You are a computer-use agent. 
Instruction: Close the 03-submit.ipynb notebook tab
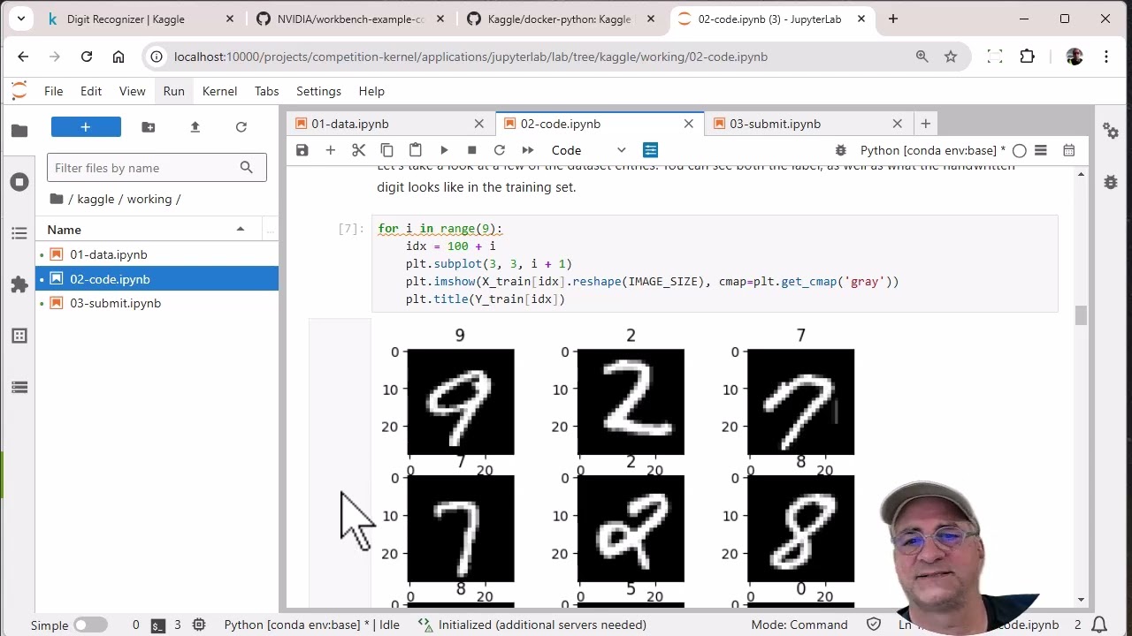tap(898, 124)
